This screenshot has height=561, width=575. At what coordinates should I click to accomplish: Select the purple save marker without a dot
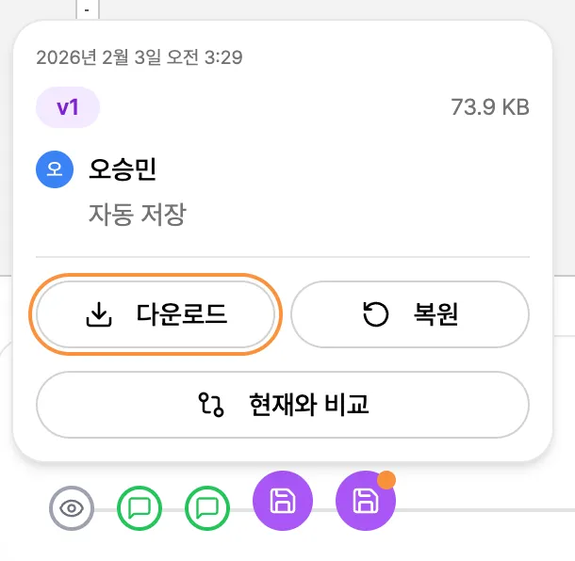click(x=281, y=501)
